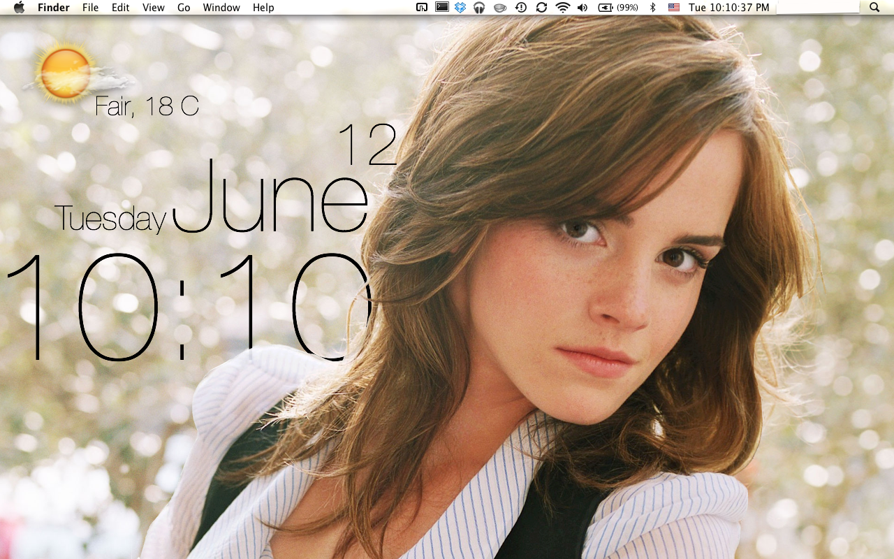Screen dimensions: 894x559
Task: Click the Dropbox menu bar icon
Action: tap(460, 8)
